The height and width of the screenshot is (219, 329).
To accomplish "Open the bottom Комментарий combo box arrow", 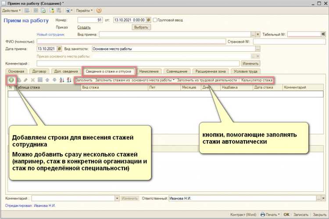I will tap(117, 198).
